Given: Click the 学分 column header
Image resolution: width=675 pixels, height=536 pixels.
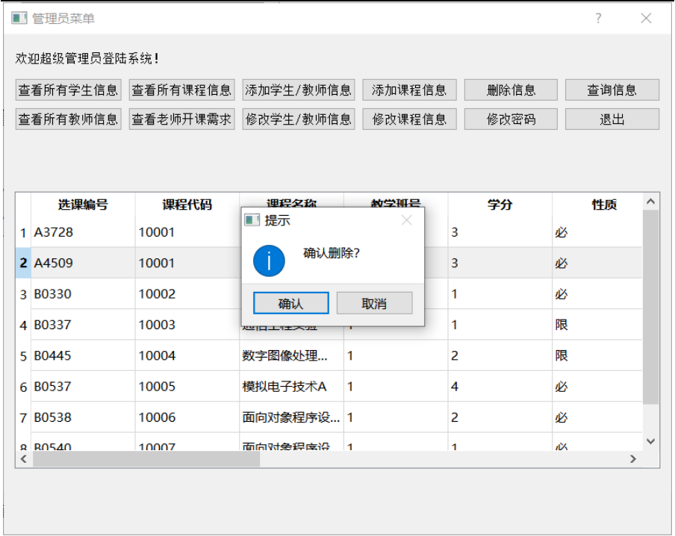Looking at the screenshot, I should click(x=500, y=205).
